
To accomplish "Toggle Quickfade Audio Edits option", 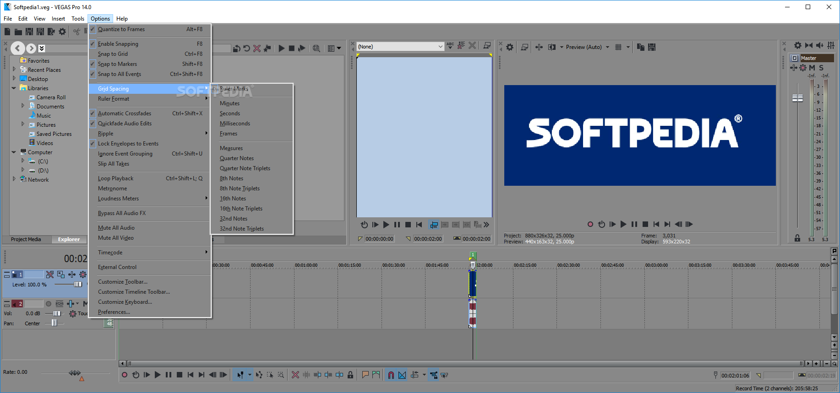I will pyautogui.click(x=150, y=124).
